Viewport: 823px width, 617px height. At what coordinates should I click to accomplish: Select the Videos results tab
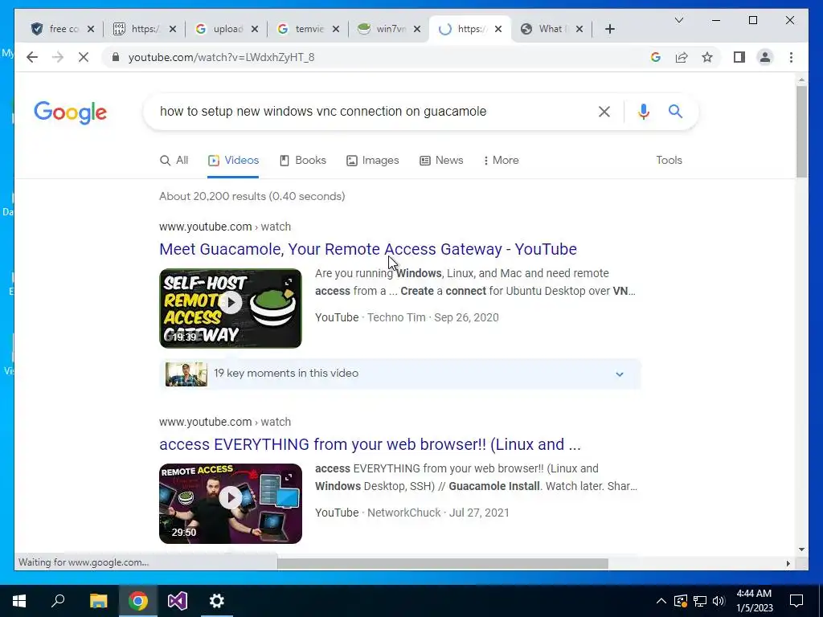pos(233,160)
